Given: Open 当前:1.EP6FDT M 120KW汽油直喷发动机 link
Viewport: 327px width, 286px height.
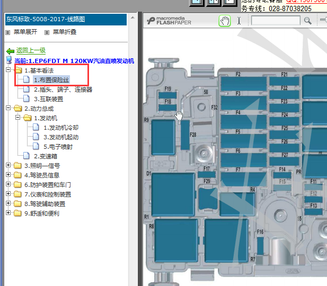Looking at the screenshot, I should point(74,61).
